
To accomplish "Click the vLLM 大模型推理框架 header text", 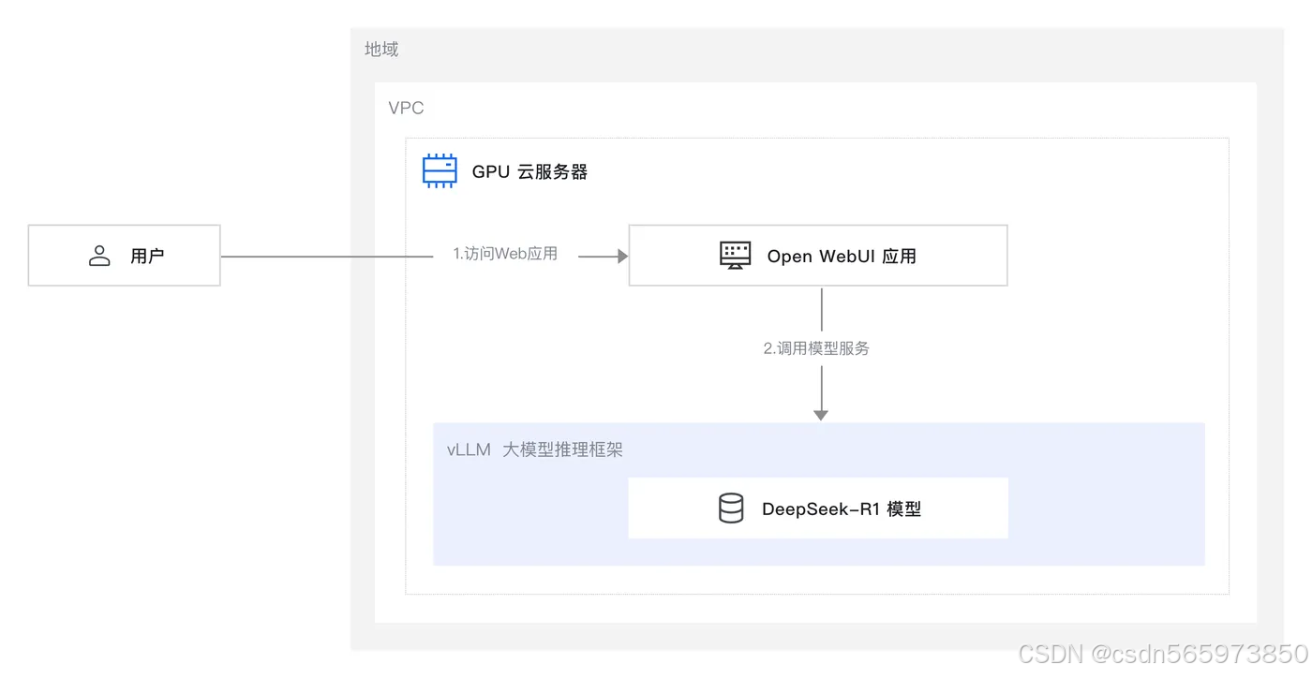I will pos(536,450).
